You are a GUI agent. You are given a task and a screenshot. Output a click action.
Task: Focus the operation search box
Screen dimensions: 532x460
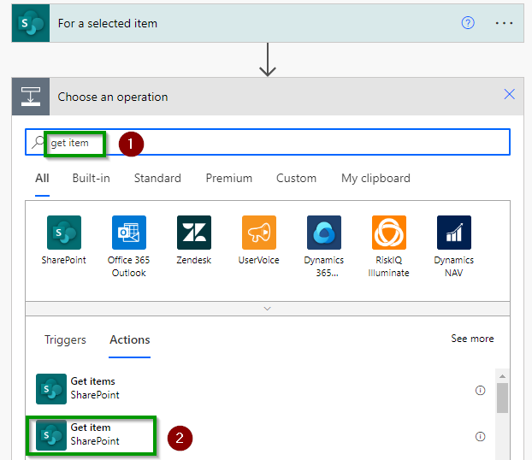tap(268, 142)
